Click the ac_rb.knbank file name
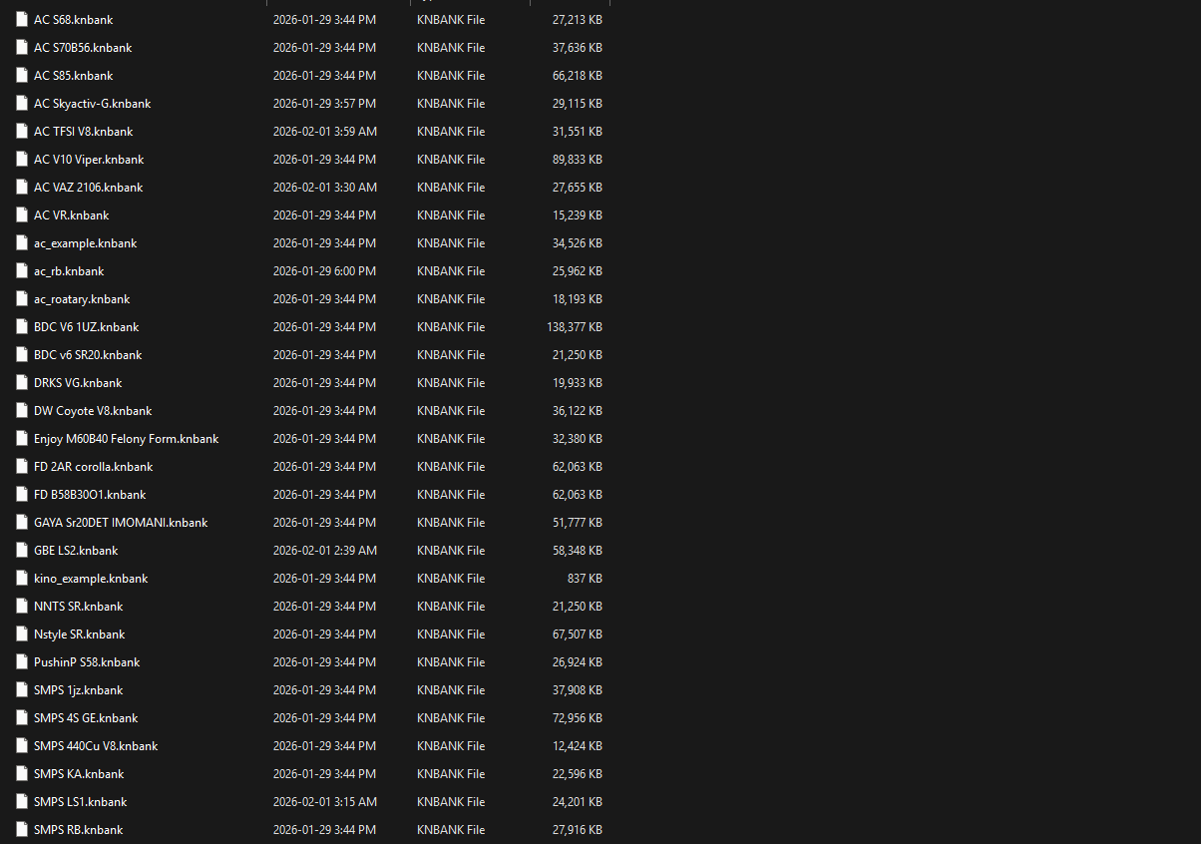This screenshot has height=844, width=1201. [x=68, y=271]
